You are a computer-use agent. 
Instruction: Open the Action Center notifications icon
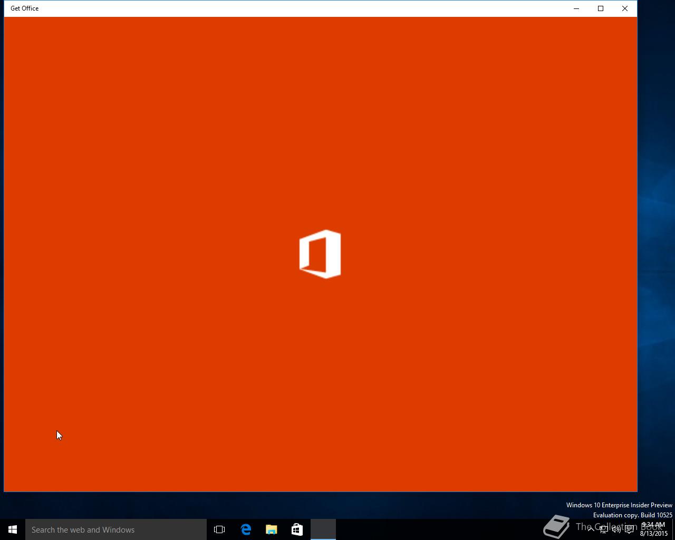pyautogui.click(x=629, y=529)
